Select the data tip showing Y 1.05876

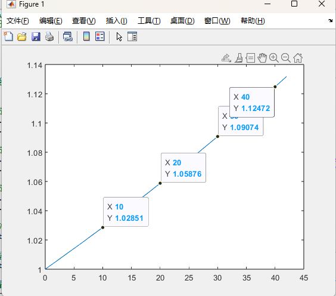coord(183,168)
